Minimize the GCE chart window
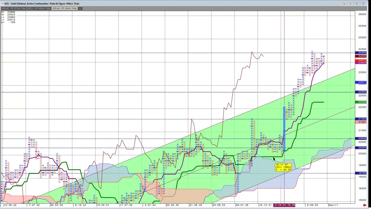Viewport: 371px width, 209px height. pos(350,3)
